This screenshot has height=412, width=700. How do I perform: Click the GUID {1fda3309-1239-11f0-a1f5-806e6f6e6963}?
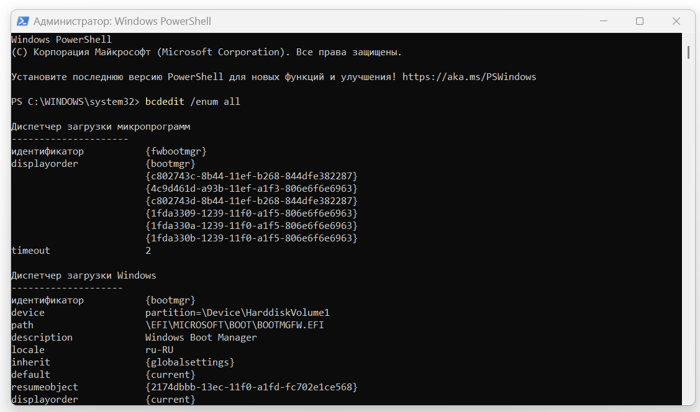(252, 213)
